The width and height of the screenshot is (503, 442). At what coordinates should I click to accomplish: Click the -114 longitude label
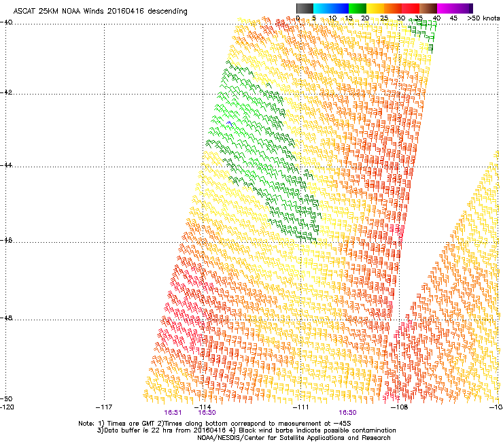point(203,407)
